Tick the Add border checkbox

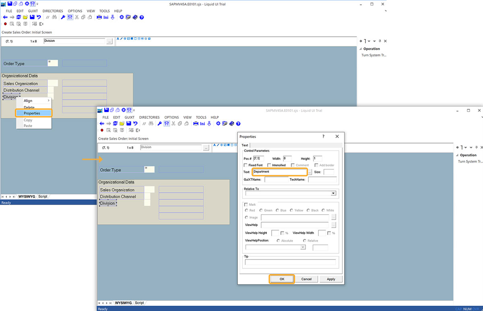[316, 165]
